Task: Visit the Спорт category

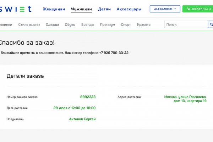Action: [126, 25]
